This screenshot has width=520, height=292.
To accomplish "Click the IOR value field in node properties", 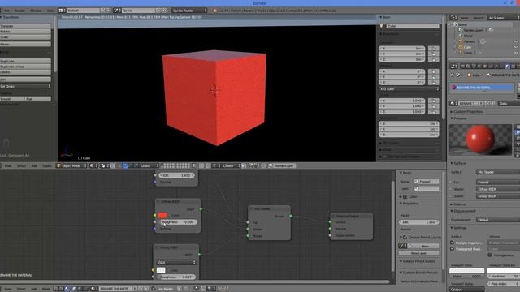I will tap(419, 222).
